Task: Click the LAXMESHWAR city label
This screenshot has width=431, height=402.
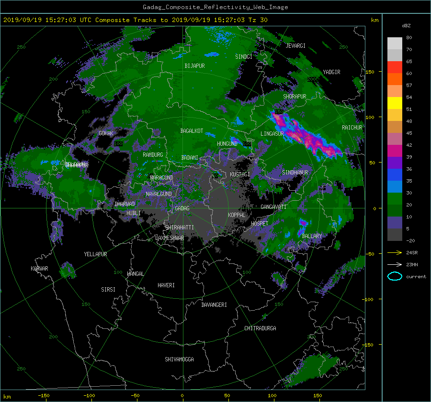Action: (170, 238)
